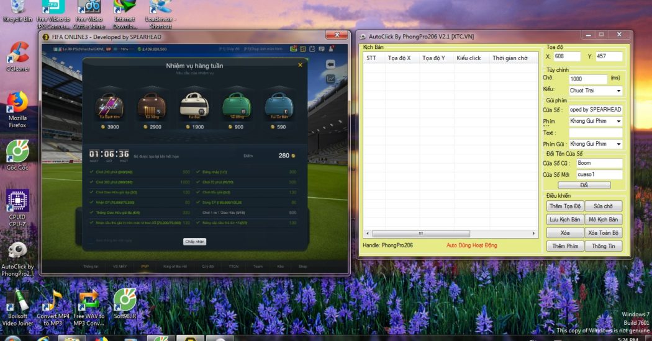Open the chart stats icon in FIFA

[x=330, y=79]
